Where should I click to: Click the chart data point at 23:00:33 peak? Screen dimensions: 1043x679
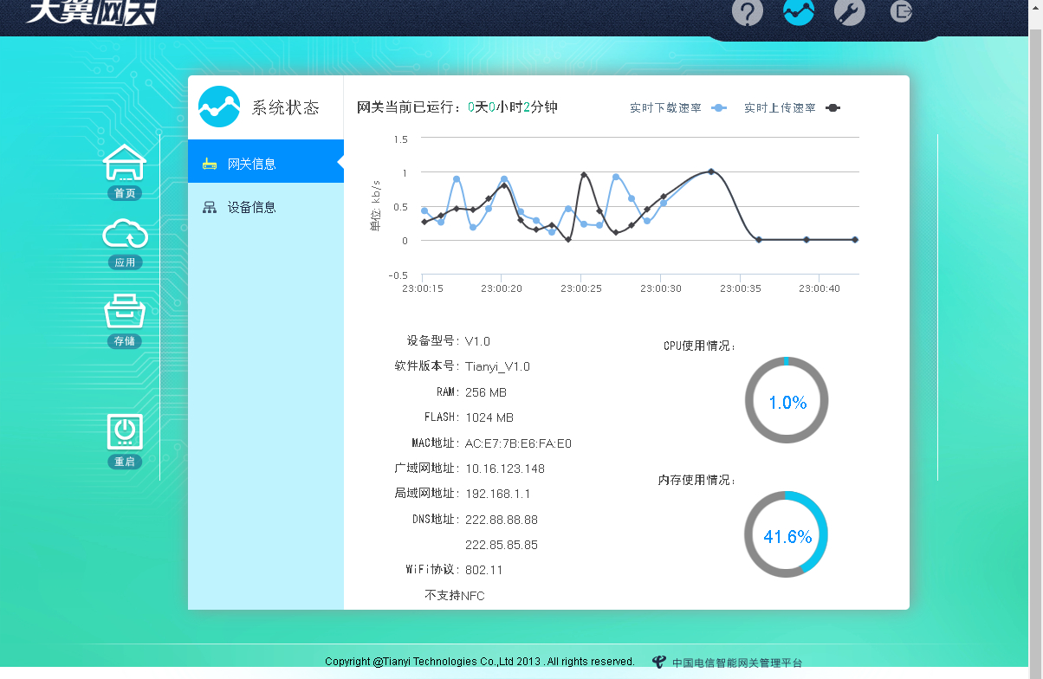coord(711,171)
